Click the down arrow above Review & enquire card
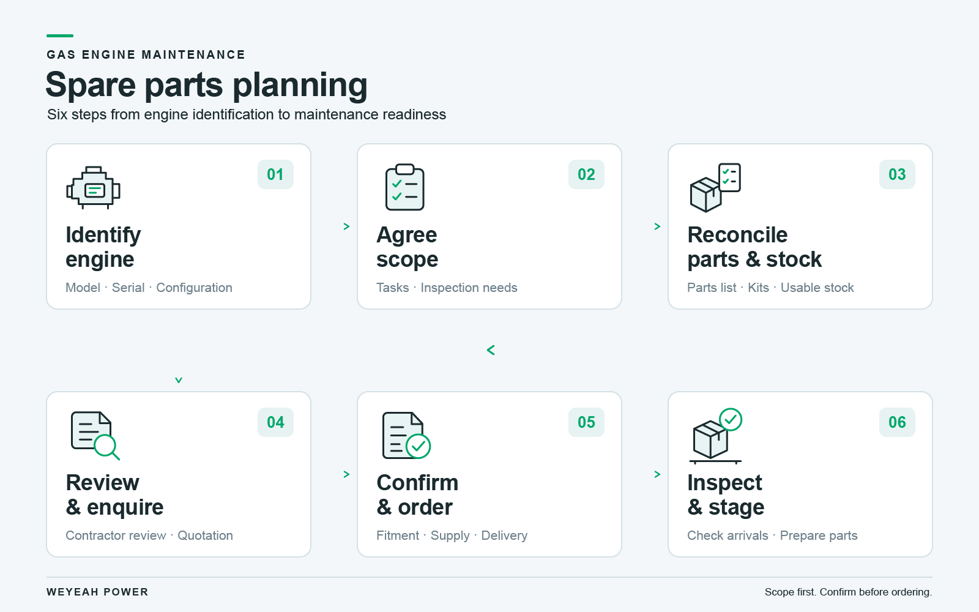 click(x=179, y=380)
